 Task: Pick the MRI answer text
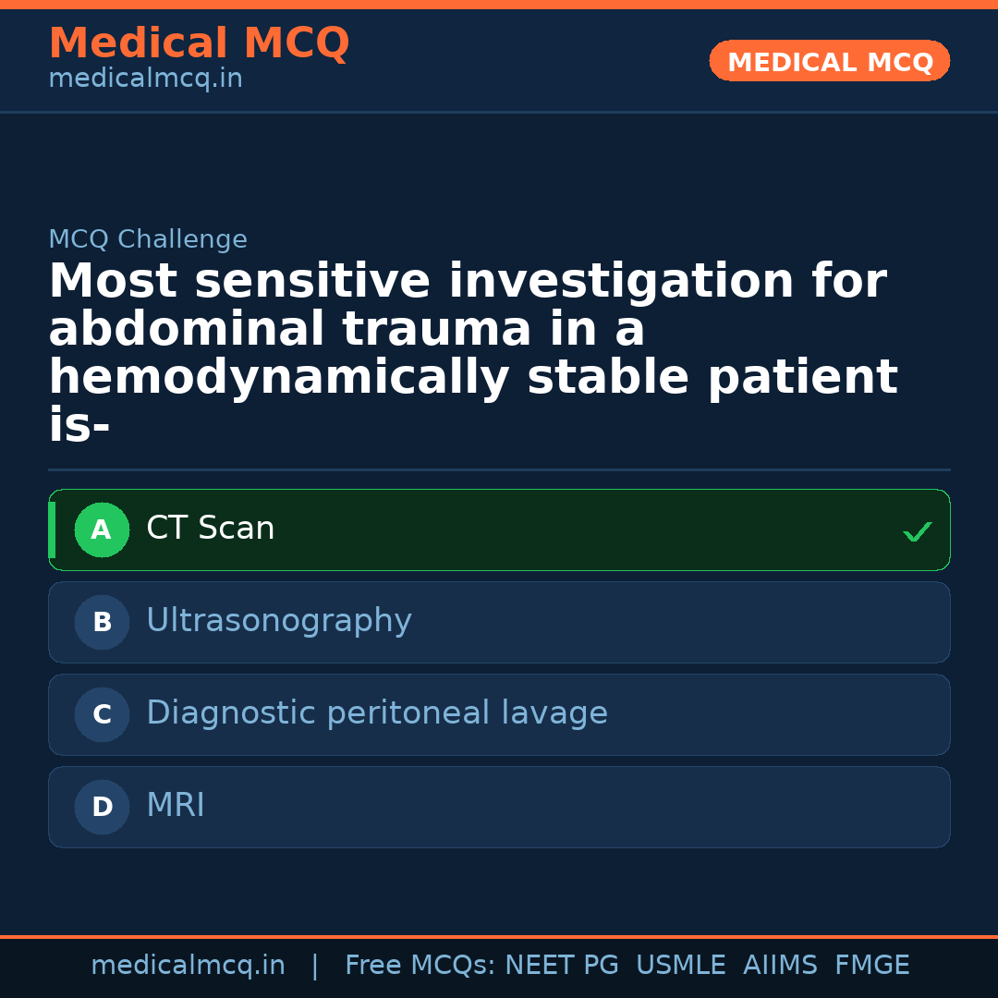coord(176,806)
